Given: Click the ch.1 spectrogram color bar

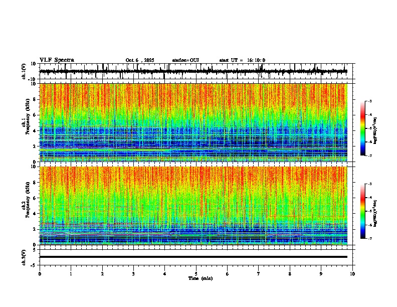Looking at the screenshot, I should click(x=363, y=128).
